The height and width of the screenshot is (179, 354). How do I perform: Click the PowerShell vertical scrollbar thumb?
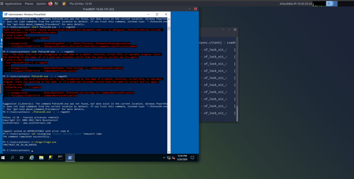(169, 28)
